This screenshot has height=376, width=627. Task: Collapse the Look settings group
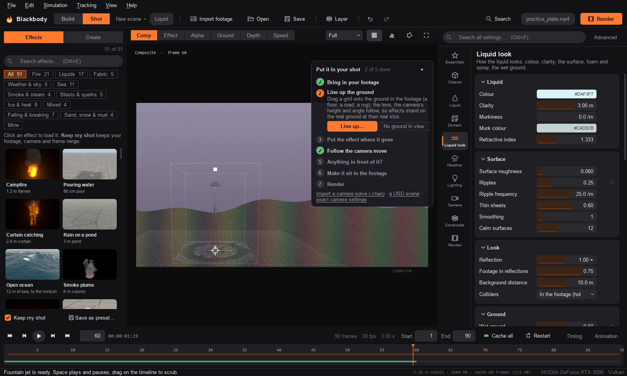click(483, 248)
